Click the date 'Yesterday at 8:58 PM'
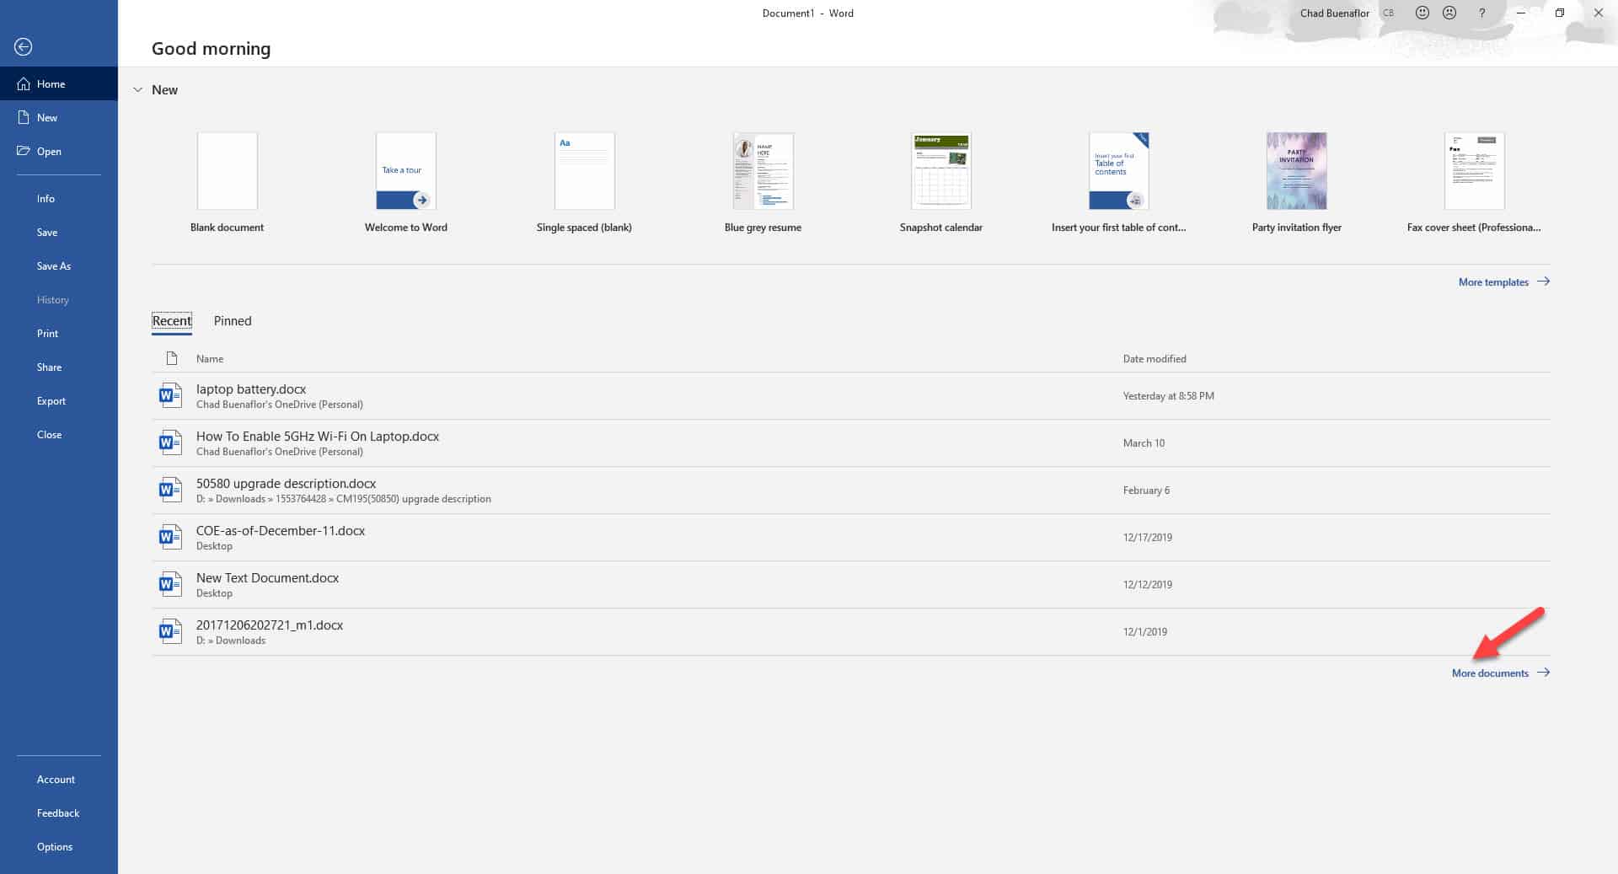This screenshot has width=1618, height=874. click(x=1168, y=395)
